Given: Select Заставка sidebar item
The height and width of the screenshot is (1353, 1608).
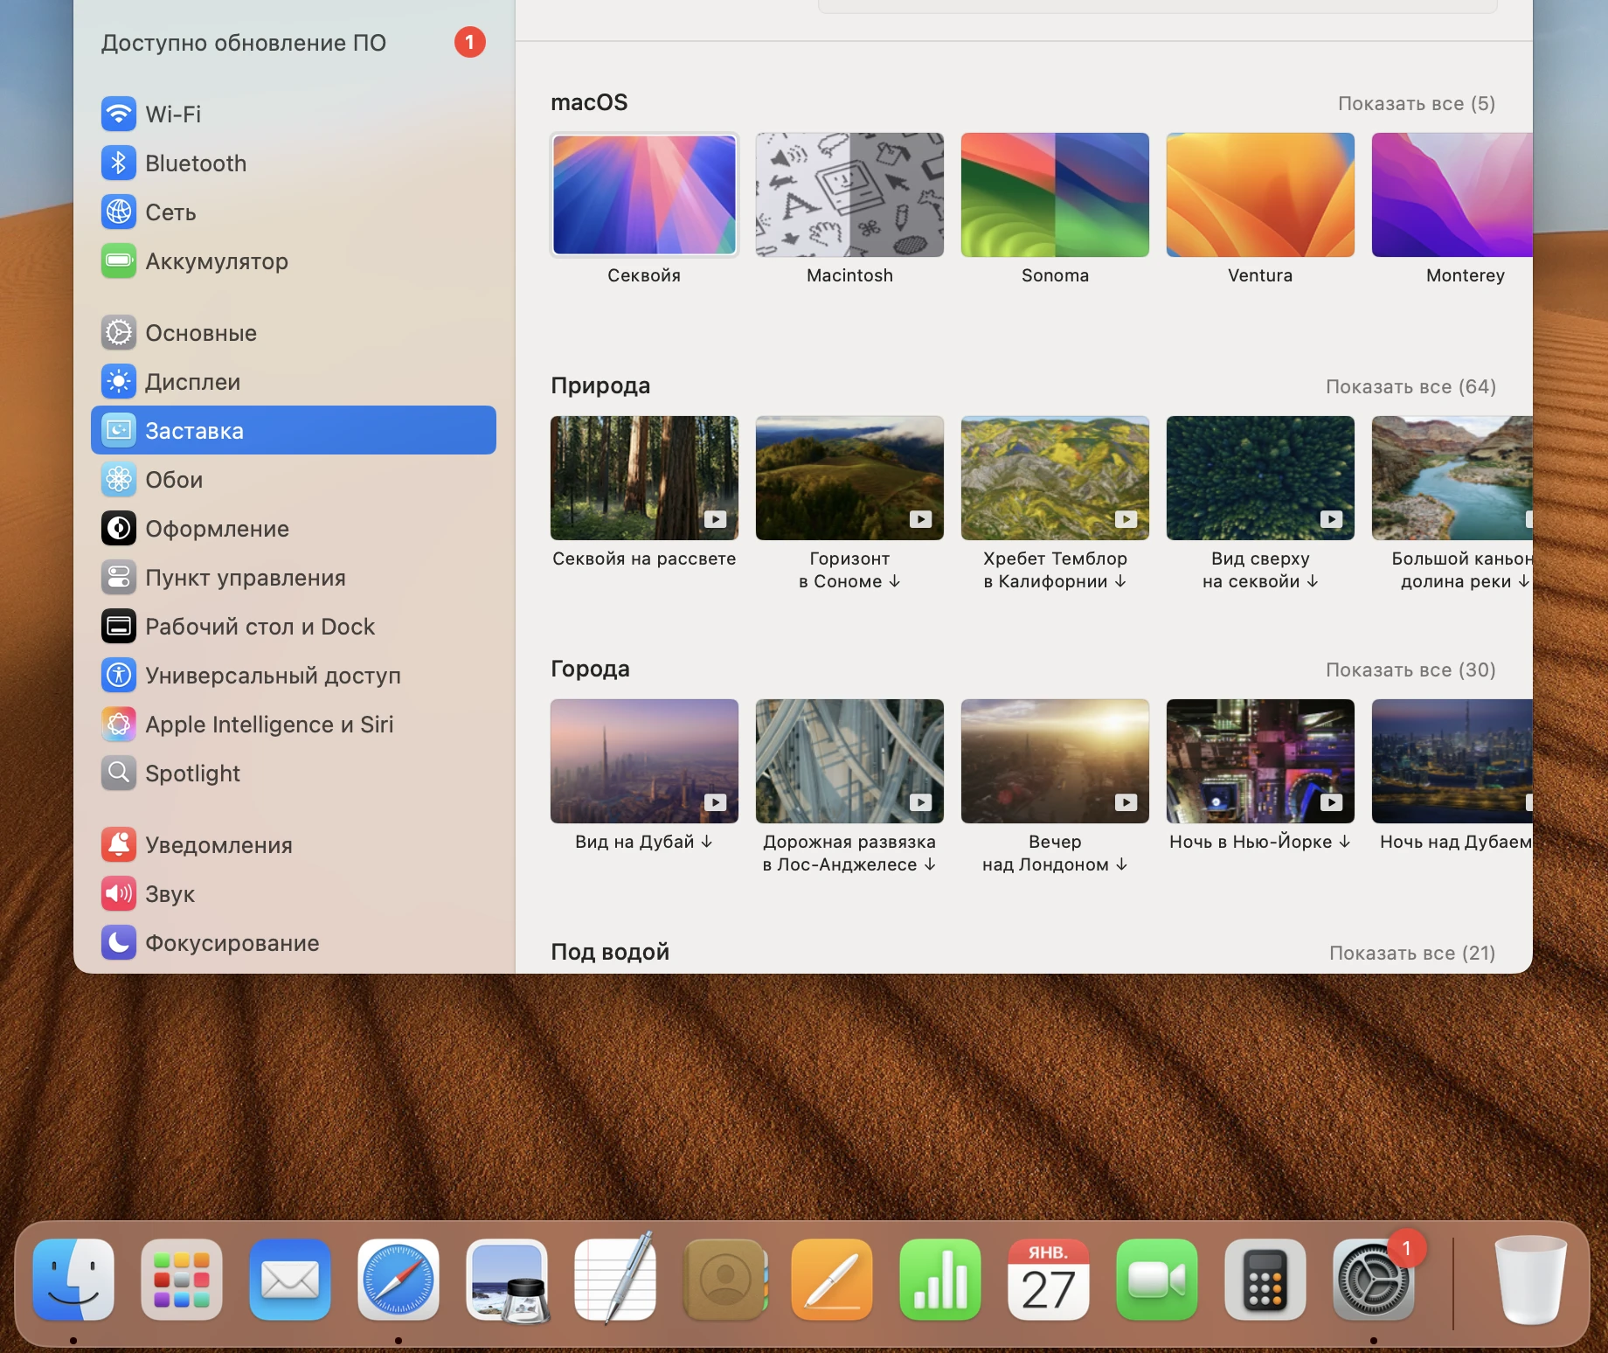Looking at the screenshot, I should pos(293,430).
